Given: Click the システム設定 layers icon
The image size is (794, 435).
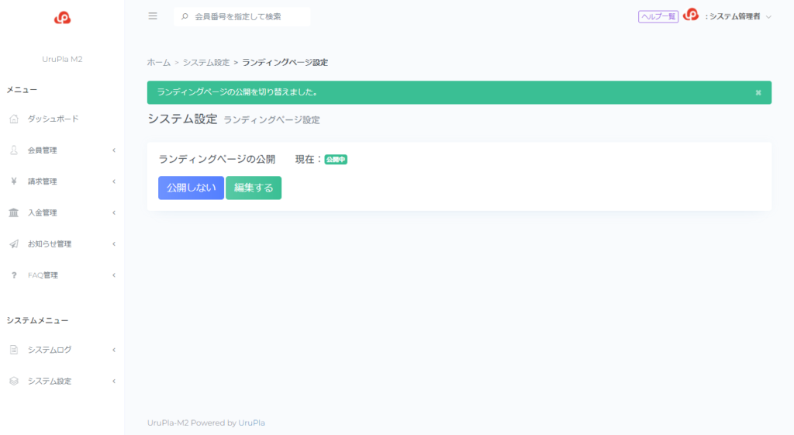Looking at the screenshot, I should click(14, 381).
